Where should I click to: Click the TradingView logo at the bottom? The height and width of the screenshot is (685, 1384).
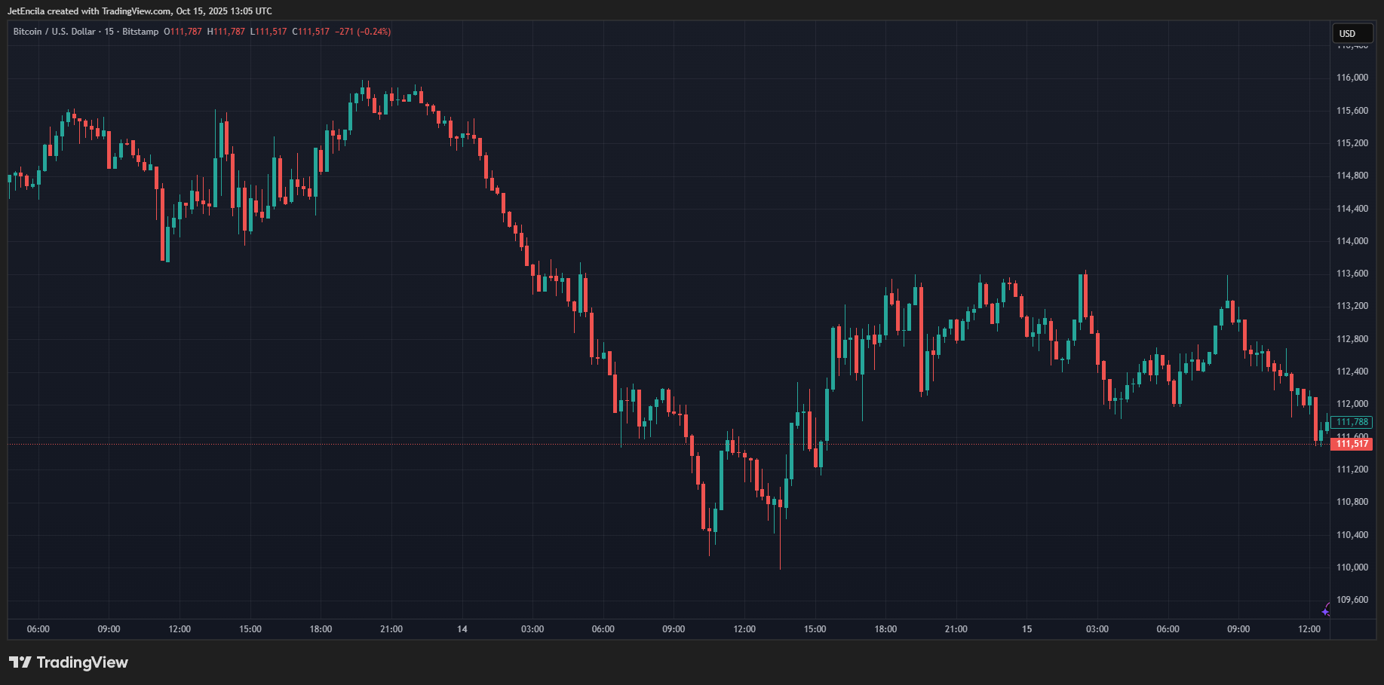click(69, 662)
